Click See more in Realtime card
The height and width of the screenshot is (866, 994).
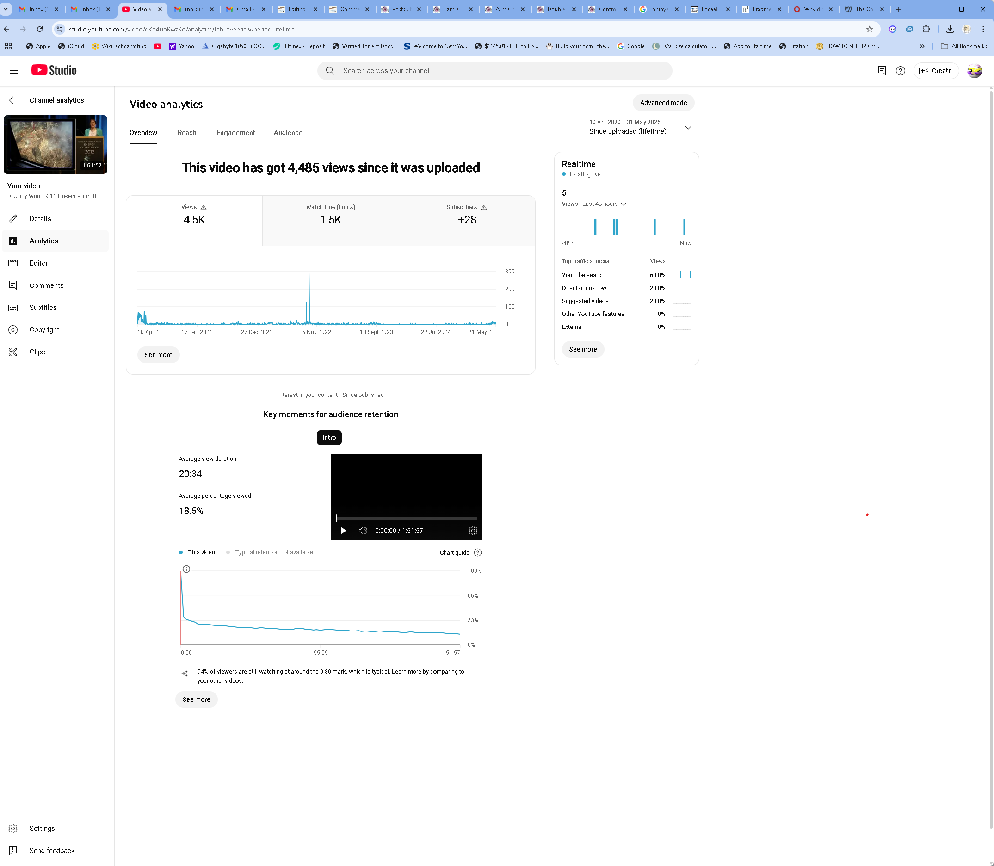pos(583,349)
